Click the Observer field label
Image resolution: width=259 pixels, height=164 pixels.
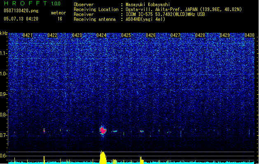pyautogui.click(x=84, y=5)
